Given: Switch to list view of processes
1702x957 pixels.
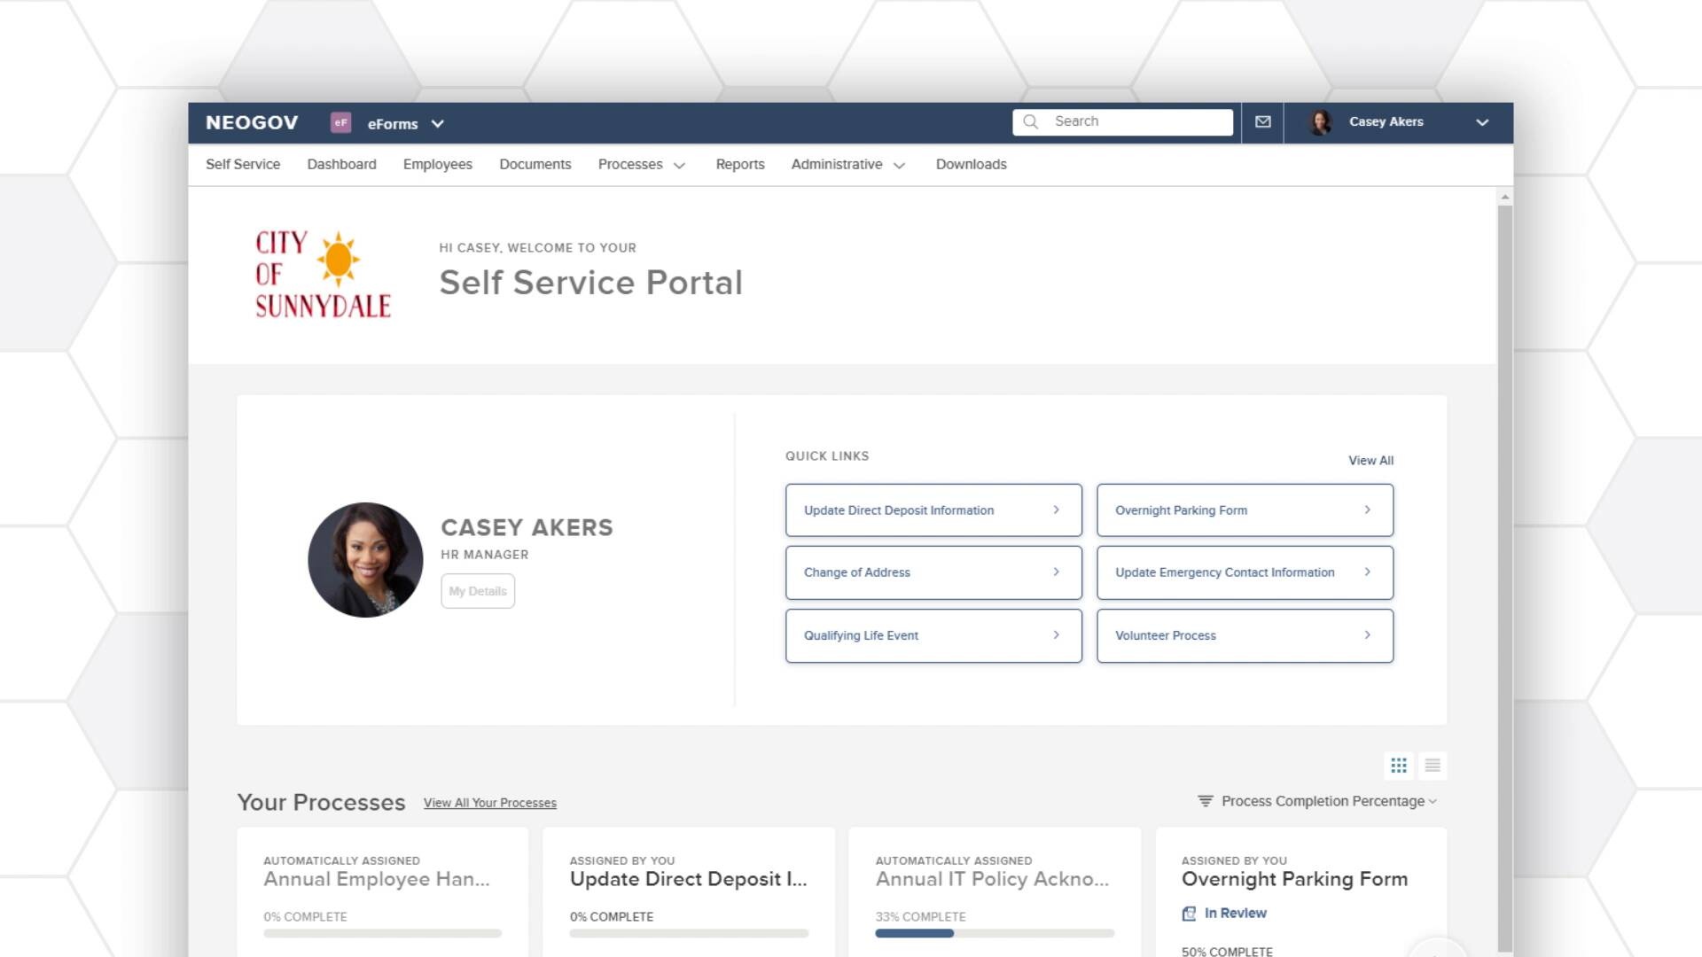Looking at the screenshot, I should (1433, 765).
